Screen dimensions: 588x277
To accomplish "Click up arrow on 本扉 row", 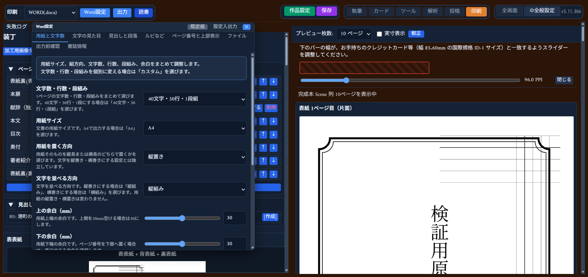I will point(263,95).
